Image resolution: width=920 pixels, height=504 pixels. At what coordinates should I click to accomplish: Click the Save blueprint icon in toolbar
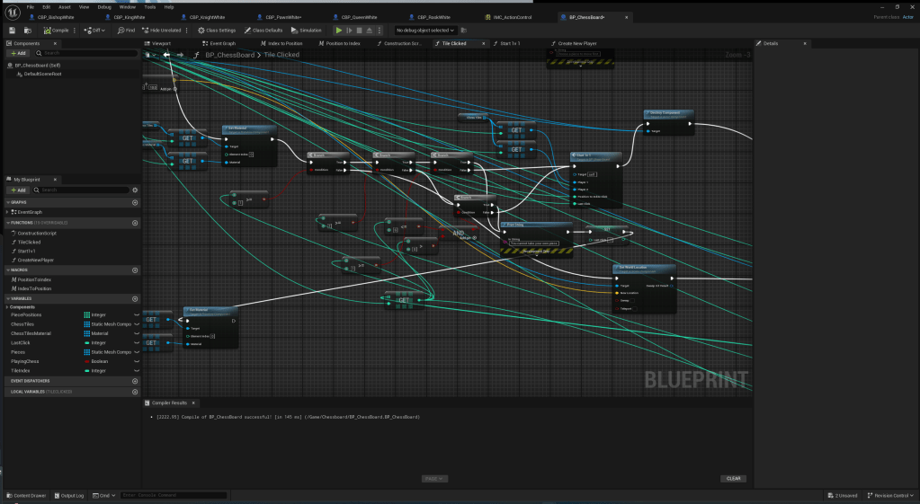(10, 30)
